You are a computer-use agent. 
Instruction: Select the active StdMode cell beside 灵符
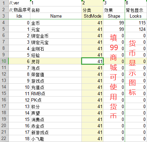[93, 61]
